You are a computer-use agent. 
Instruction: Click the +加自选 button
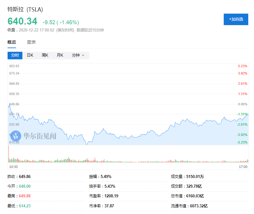(236, 19)
